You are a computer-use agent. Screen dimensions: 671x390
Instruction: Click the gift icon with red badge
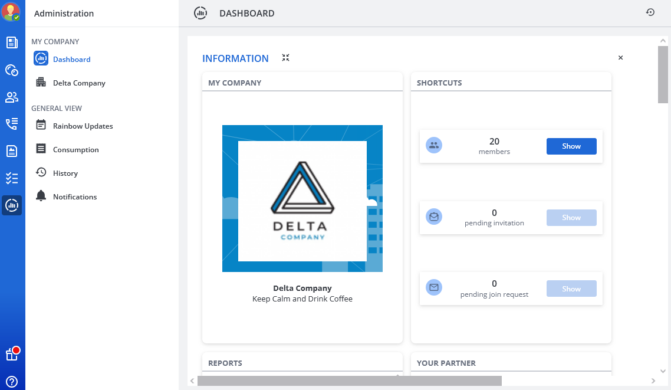[12, 354]
